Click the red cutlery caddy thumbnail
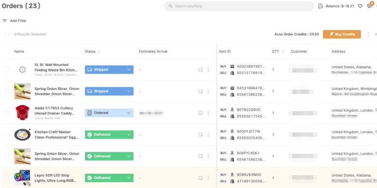377x188 pixels. pyautogui.click(x=23, y=113)
